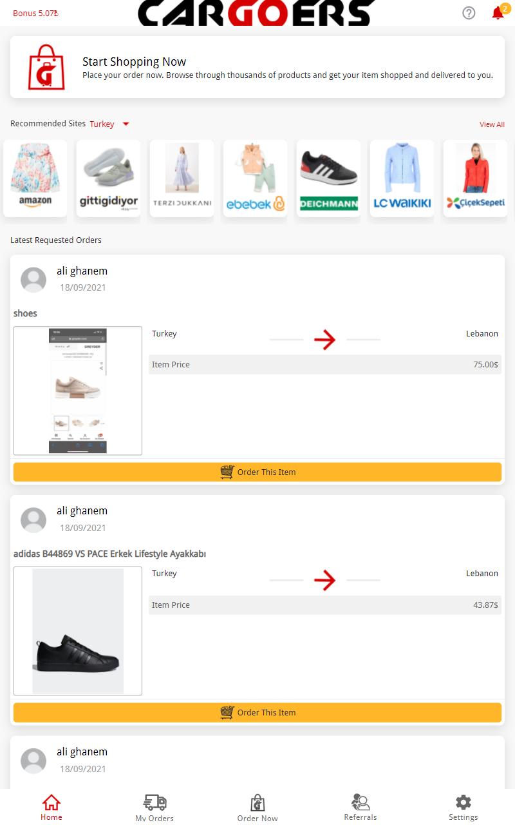
Task: Open My Orders truck tab
Action: coord(154,808)
